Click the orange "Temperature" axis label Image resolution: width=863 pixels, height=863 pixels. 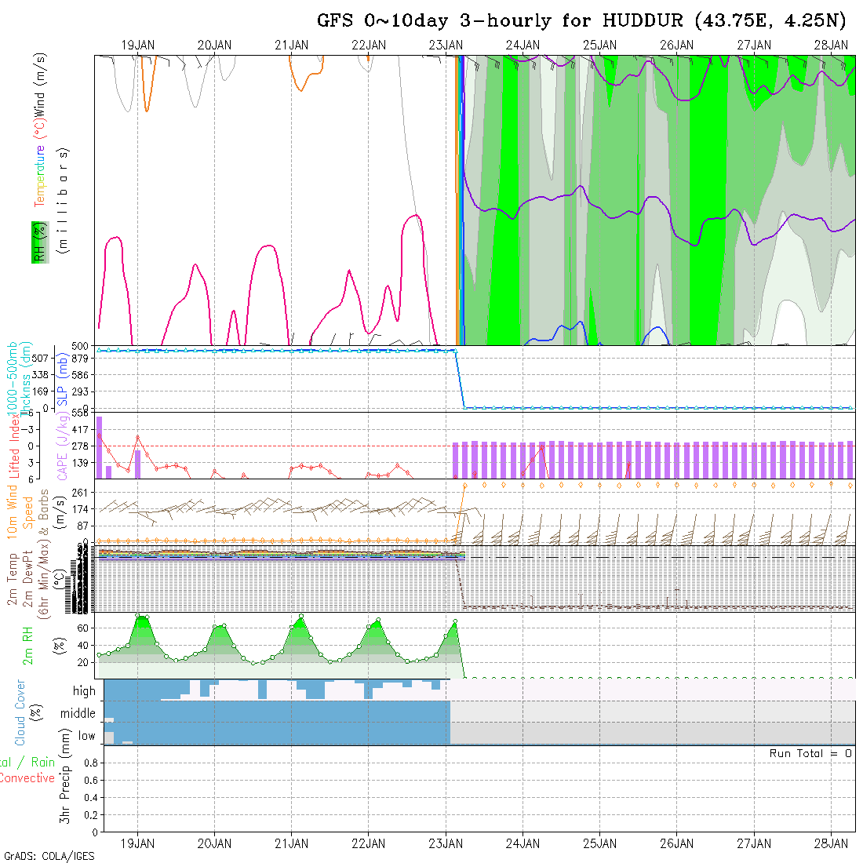(38, 176)
